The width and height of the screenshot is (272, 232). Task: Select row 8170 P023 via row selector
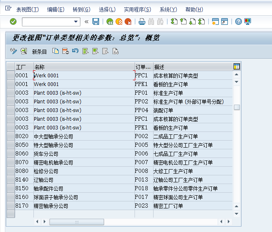point(11,206)
